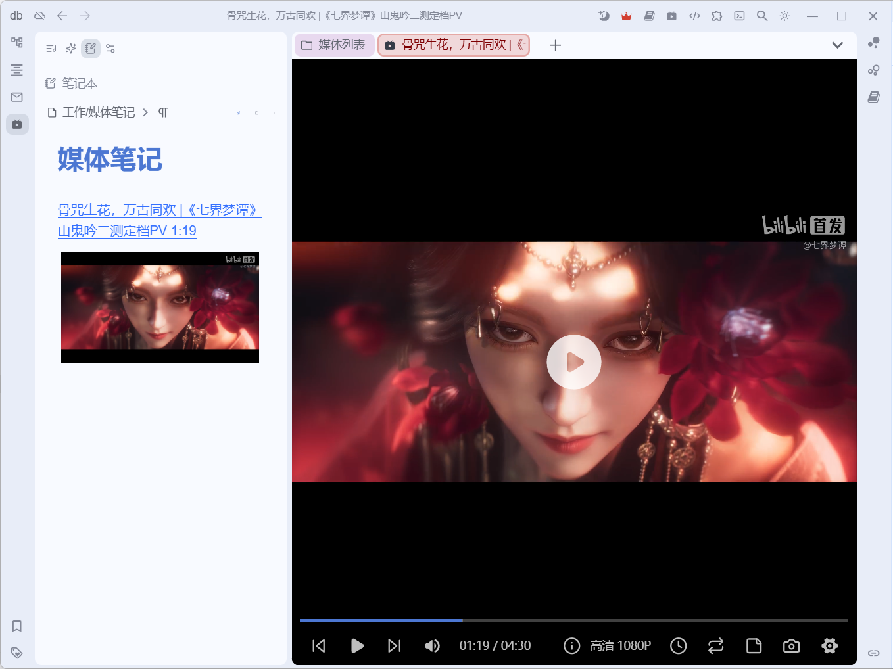Switch to the 媒体列表 tab
The height and width of the screenshot is (669, 893).
pos(333,45)
